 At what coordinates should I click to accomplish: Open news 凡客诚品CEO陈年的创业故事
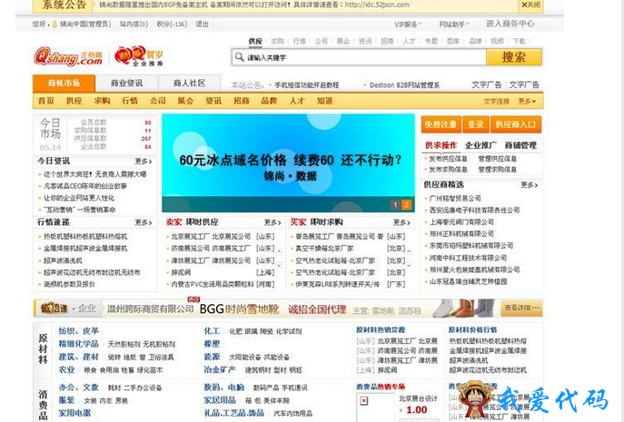(85, 186)
